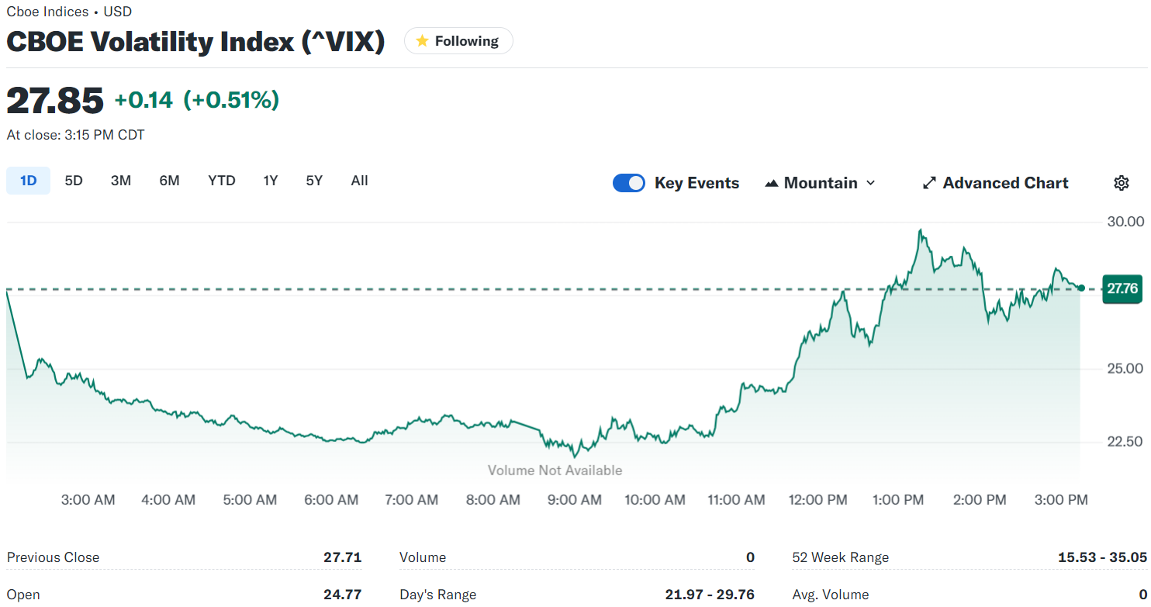This screenshot has width=1151, height=607.
Task: Click the 1:00 PM axis label
Action: pos(898,500)
